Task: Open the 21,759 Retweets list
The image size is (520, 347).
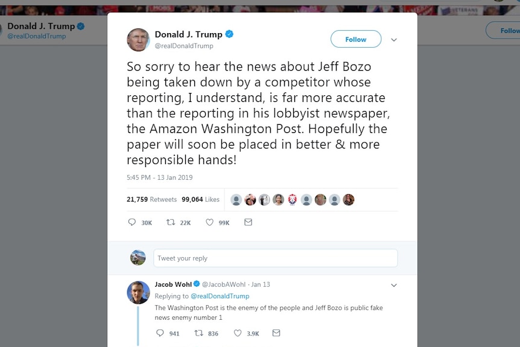Action: pyautogui.click(x=151, y=199)
